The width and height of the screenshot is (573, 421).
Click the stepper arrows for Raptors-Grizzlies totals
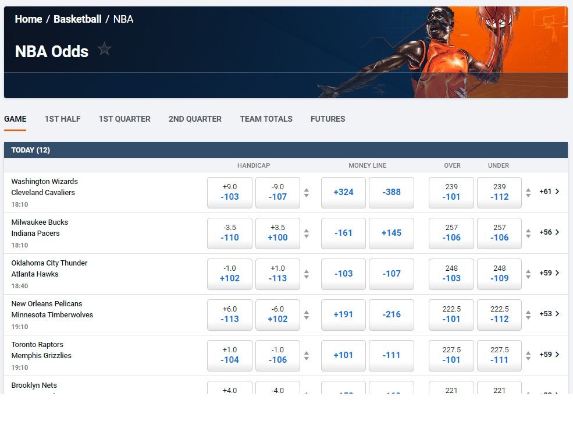(528, 354)
